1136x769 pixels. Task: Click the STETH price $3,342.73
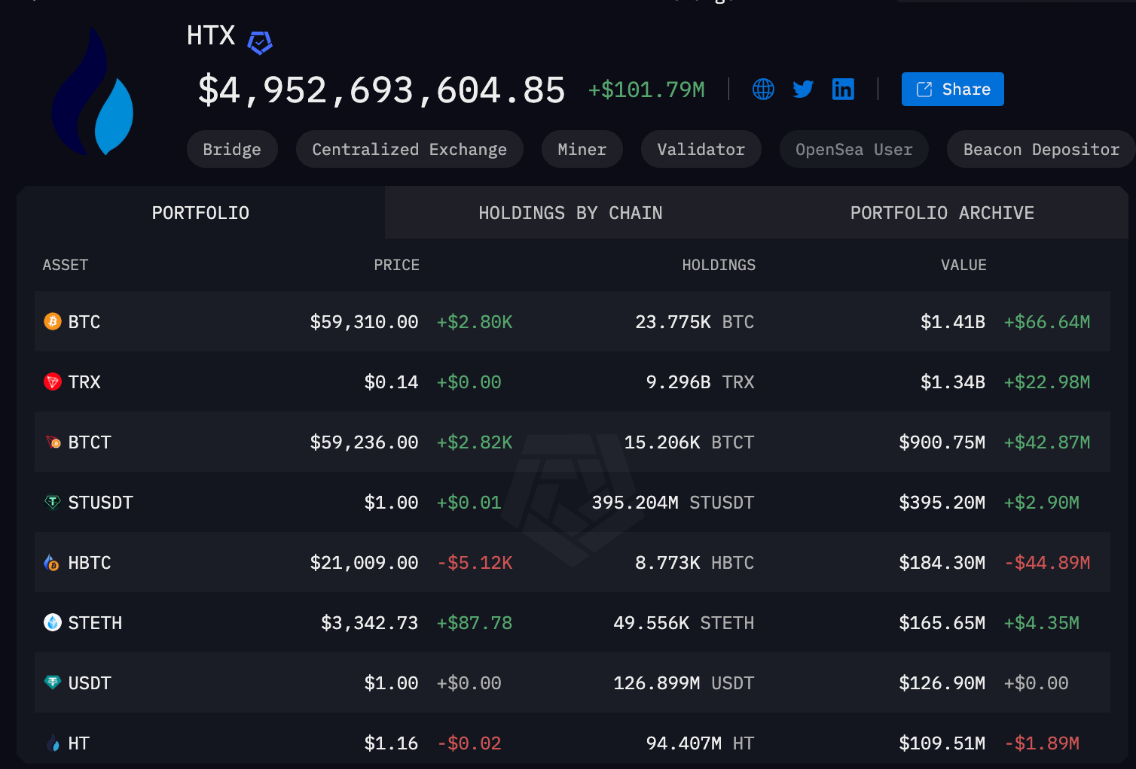[370, 623]
